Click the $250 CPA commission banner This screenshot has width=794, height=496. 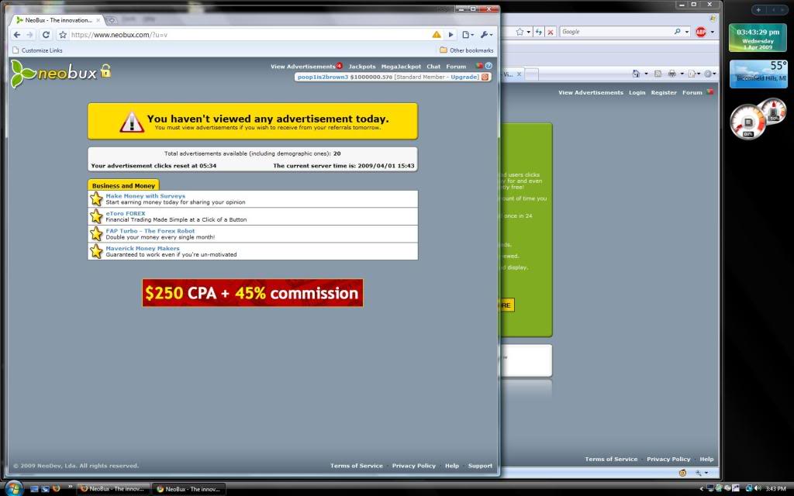[x=253, y=292]
